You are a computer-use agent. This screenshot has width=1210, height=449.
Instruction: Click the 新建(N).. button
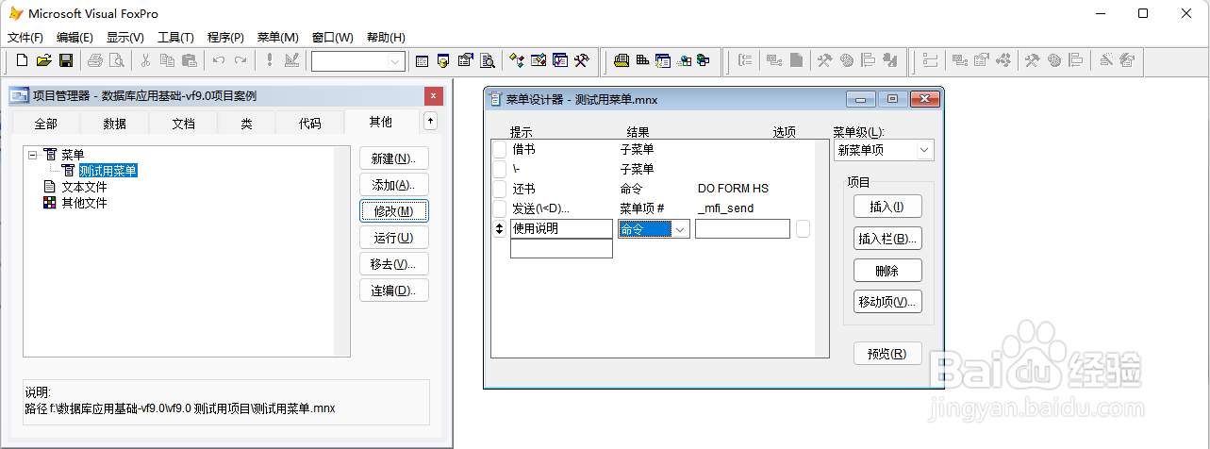pyautogui.click(x=394, y=158)
